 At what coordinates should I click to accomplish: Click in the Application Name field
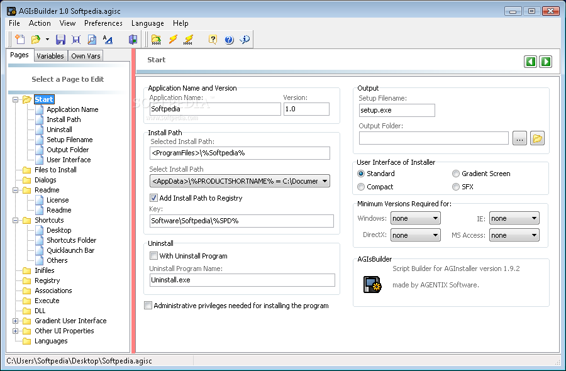pyautogui.click(x=215, y=109)
